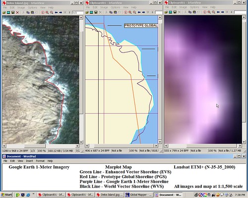Image resolution: width=248 pixels, height=198 pixels.
Task: Click 'Red Line - Prototype Global Shoreline' line
Action: [123, 177]
